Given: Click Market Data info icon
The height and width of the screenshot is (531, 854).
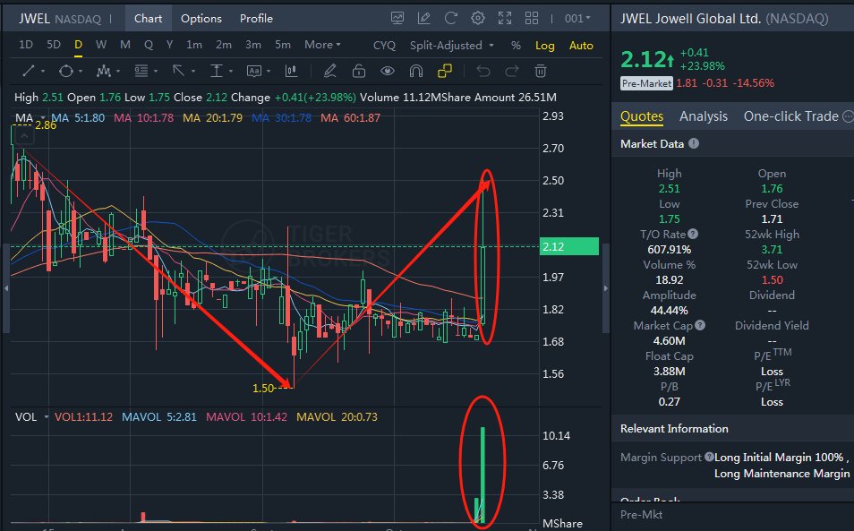Looking at the screenshot, I should pyautogui.click(x=694, y=144).
